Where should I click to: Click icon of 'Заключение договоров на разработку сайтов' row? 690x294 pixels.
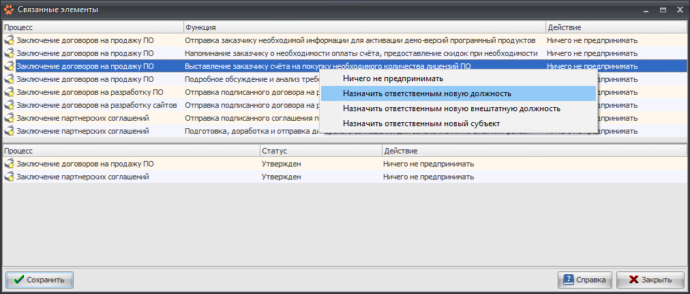9,105
